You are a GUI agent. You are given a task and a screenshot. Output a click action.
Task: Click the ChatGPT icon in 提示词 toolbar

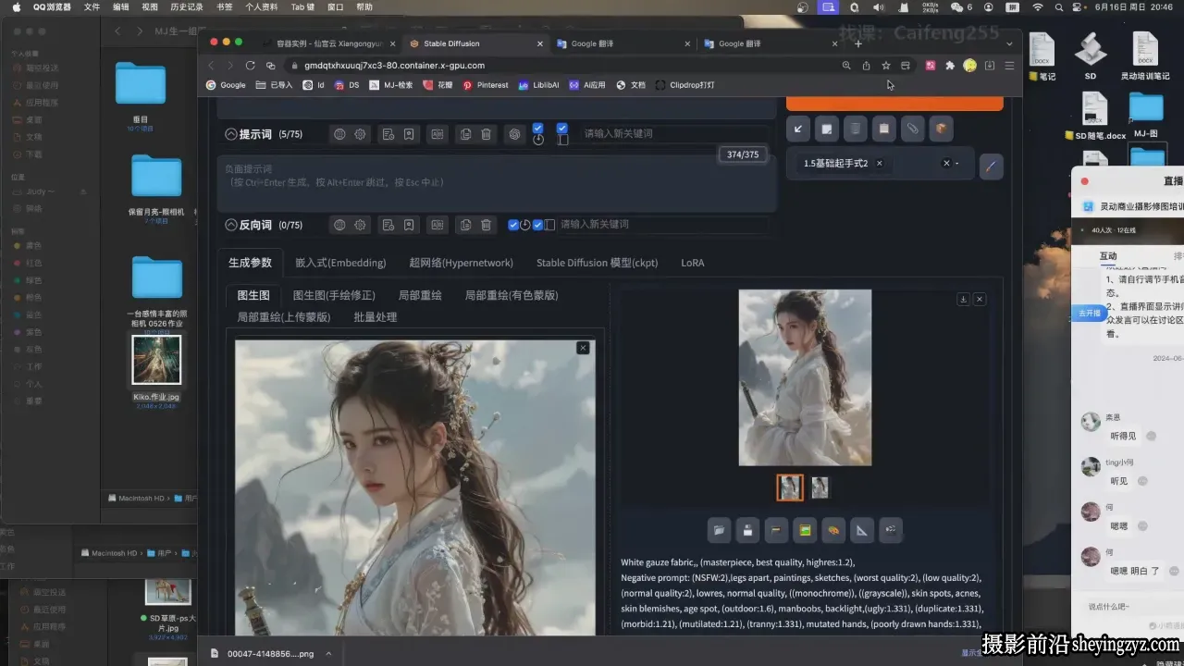514,134
